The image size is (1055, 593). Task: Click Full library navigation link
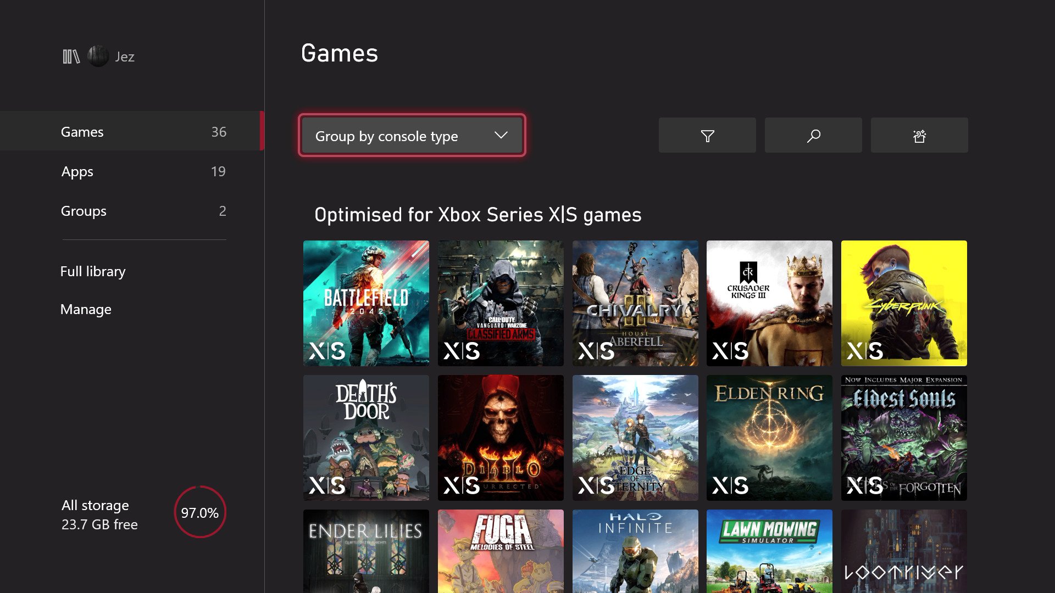(93, 271)
